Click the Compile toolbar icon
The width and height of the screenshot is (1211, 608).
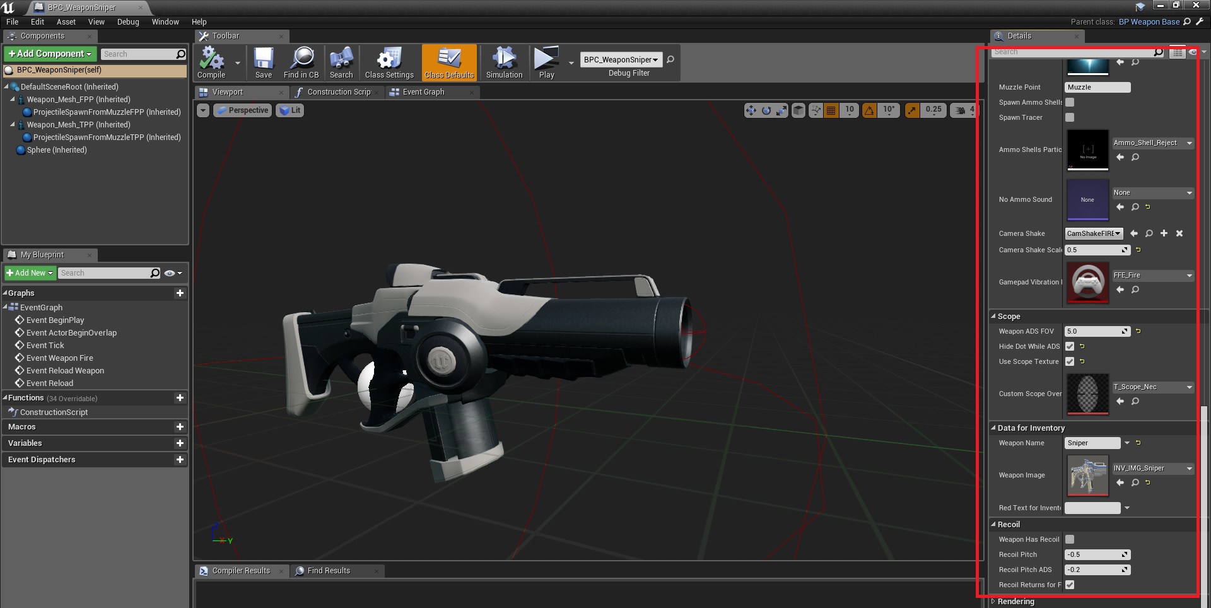click(x=211, y=62)
